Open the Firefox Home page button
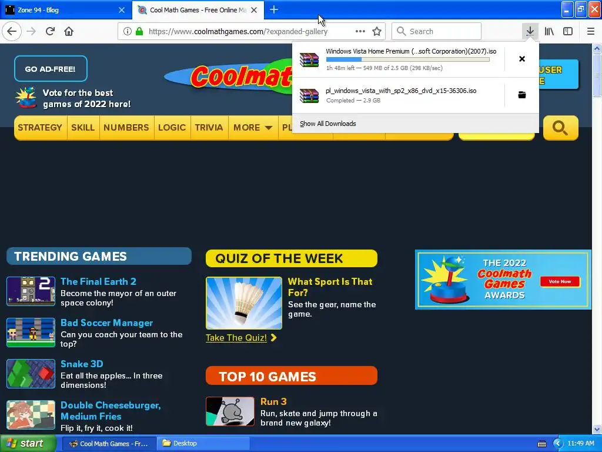This screenshot has height=452, width=602. pos(69,31)
